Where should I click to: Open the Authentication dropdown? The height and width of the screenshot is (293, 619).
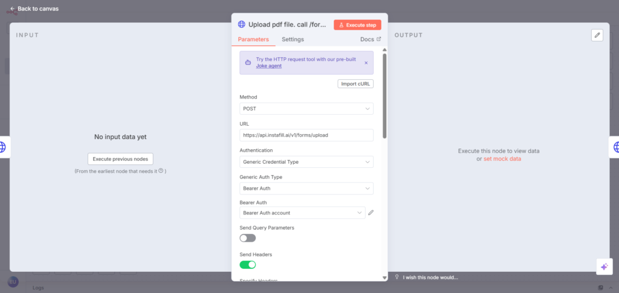pyautogui.click(x=306, y=162)
